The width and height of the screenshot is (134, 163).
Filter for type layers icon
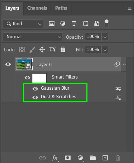pyautogui.click(x=74, y=23)
